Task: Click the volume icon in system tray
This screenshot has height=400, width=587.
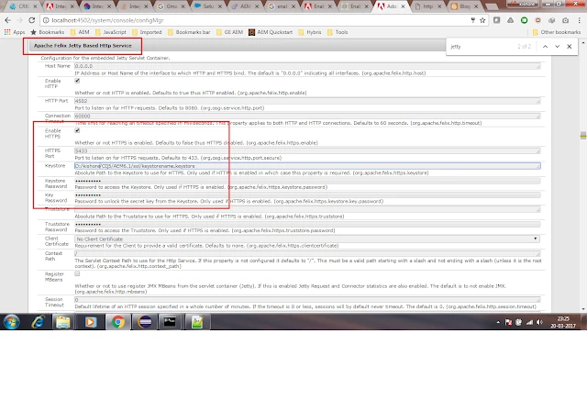Action: [539, 322]
